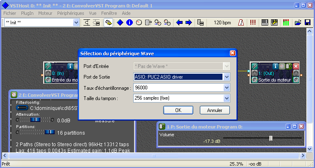Viewport: 315px width, 168px height.
Task: Click the Volume slider thumb
Action: [271, 138]
